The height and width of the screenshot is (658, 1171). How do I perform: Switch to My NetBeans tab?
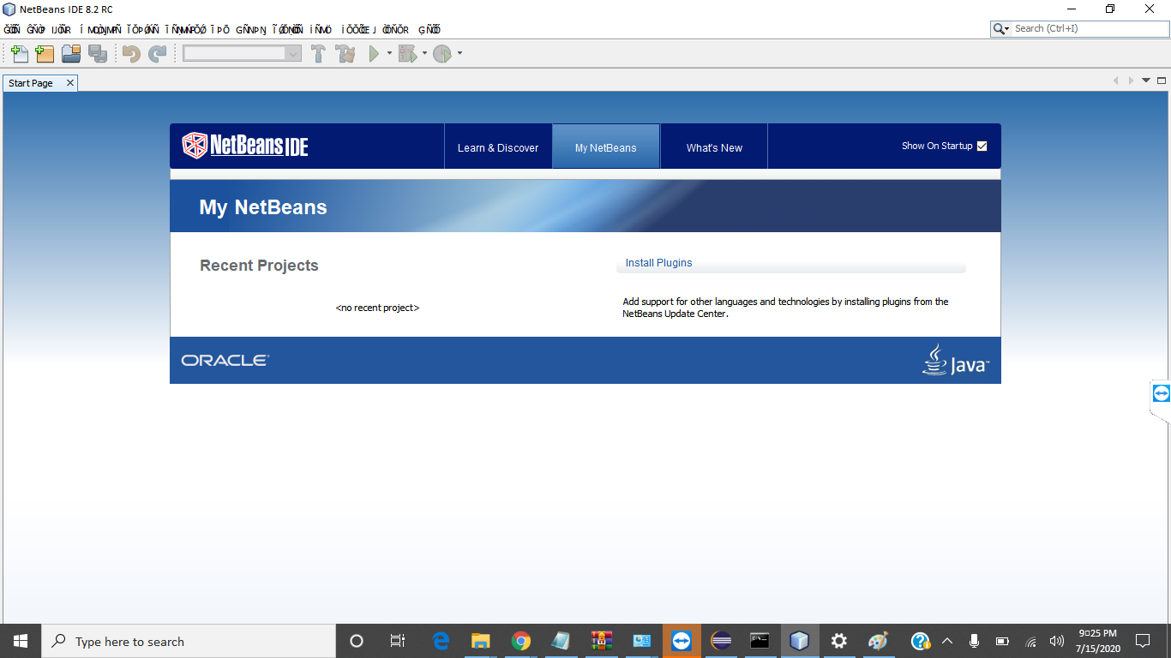click(x=606, y=147)
